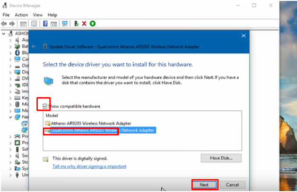Select Atheros AR9285 Wireless Network Adapter model
Viewport: 297px width, 192px height.
(88, 124)
